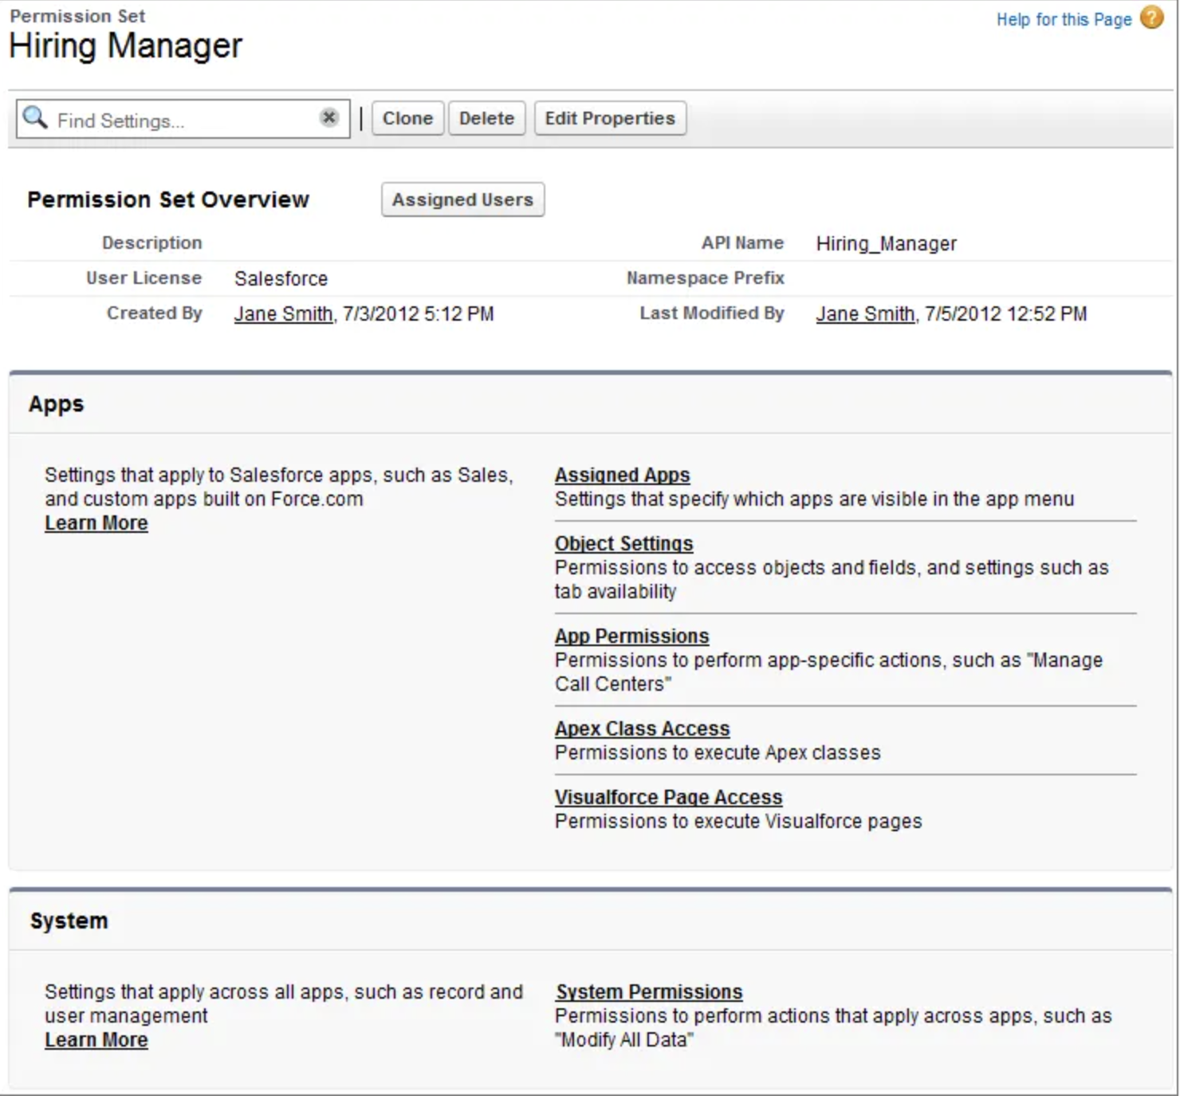Clear the Find Settings search box
The height and width of the screenshot is (1096, 1180).
329,118
